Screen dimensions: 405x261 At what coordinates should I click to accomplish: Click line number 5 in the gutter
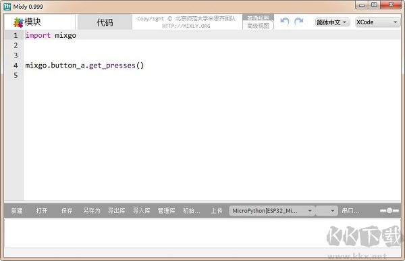click(x=16, y=75)
